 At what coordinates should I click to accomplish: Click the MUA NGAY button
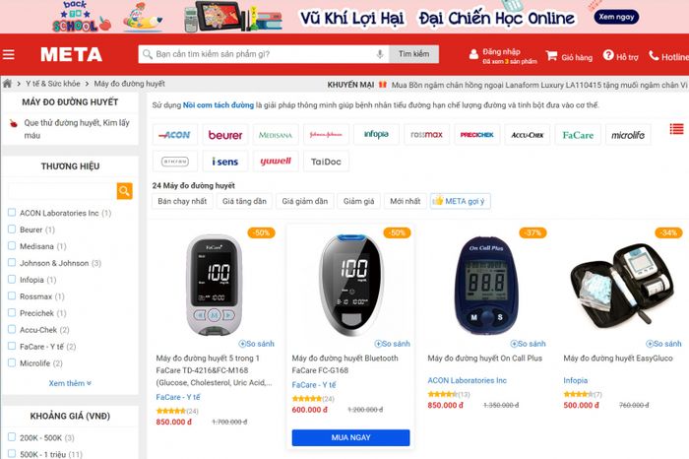click(350, 437)
